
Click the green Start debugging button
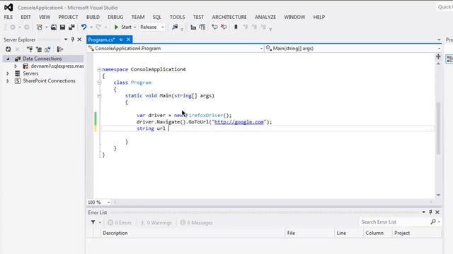point(122,27)
